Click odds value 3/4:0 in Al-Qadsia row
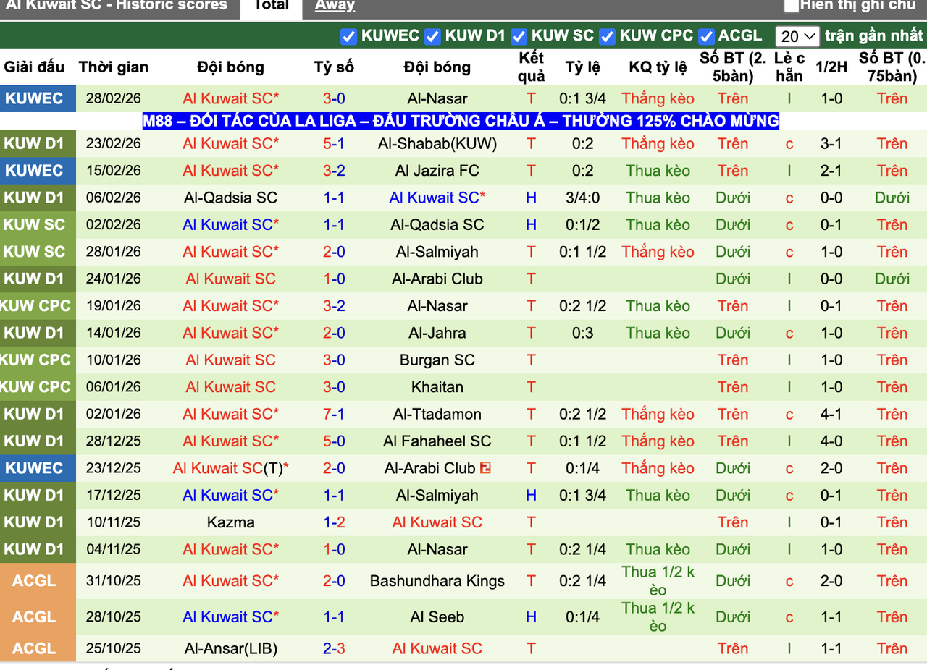Image resolution: width=927 pixels, height=670 pixels. 583,198
